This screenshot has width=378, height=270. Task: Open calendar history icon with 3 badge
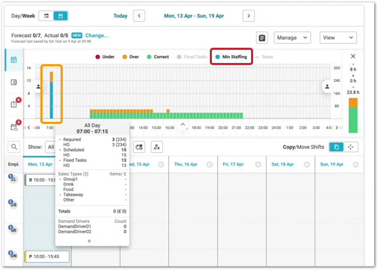point(14,127)
